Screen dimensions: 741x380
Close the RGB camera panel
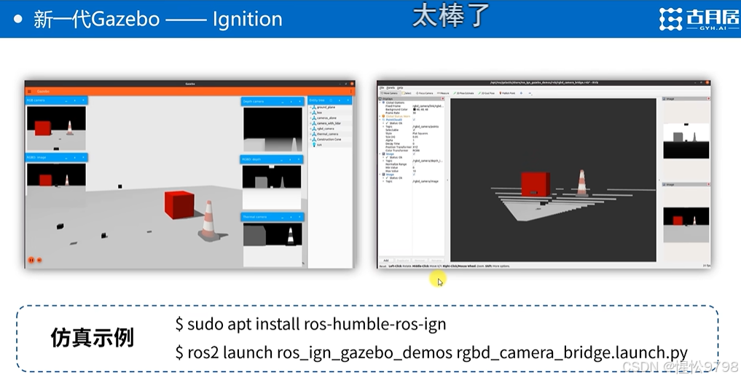coord(83,100)
